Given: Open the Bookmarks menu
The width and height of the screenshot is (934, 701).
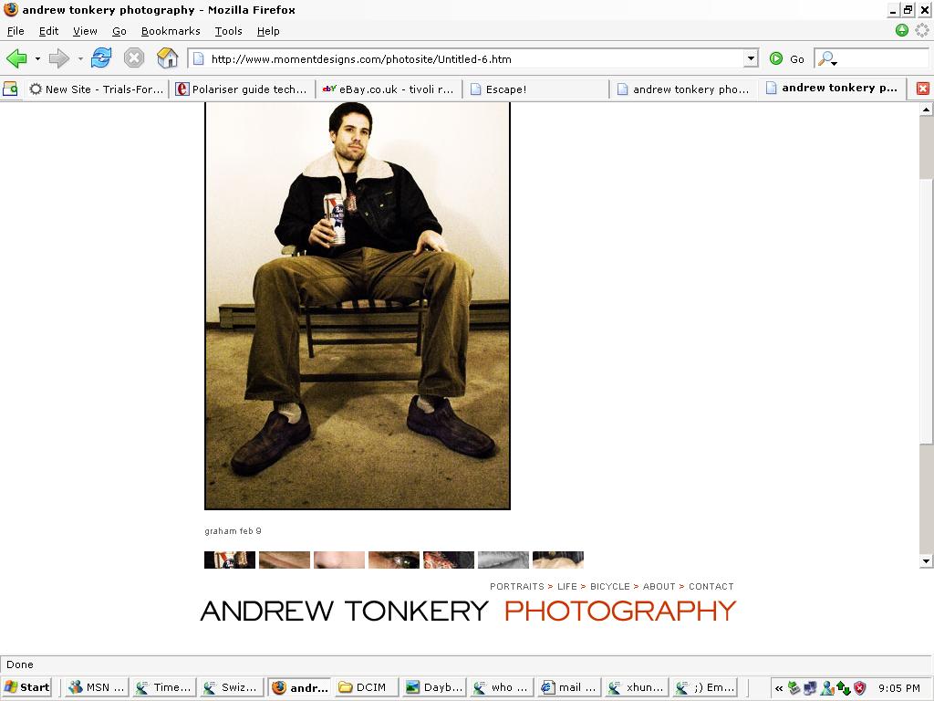Looking at the screenshot, I should (171, 31).
